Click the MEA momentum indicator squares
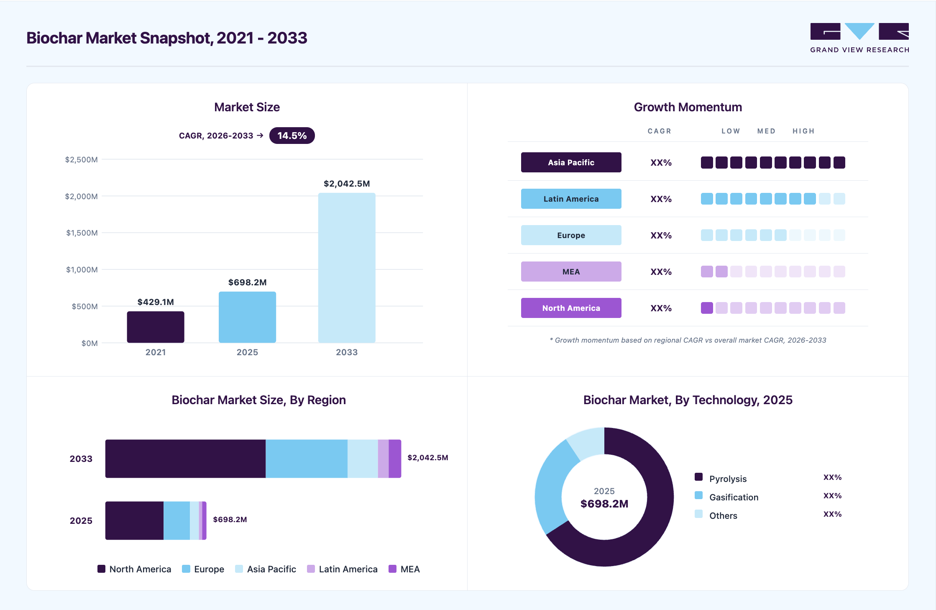 pos(773,272)
